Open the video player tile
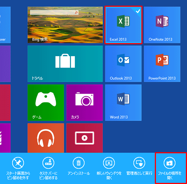Viewport: 187px width, 184px height. (85, 138)
